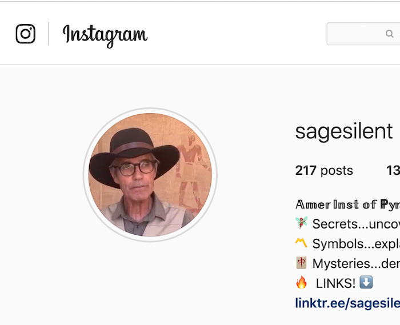Image resolution: width=400 pixels, height=325 pixels.
Task: Select the sagesilent username heading
Action: tap(344, 131)
